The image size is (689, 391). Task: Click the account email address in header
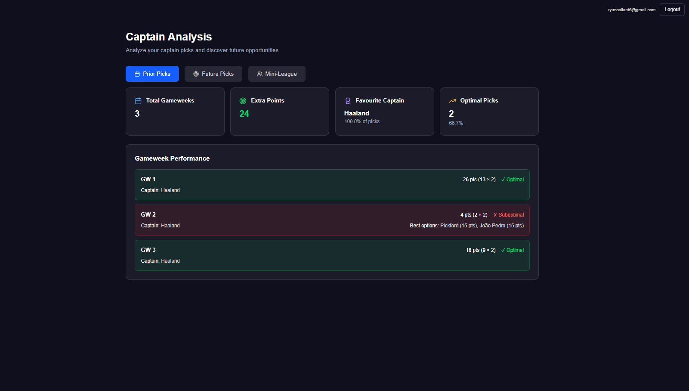pyautogui.click(x=631, y=10)
